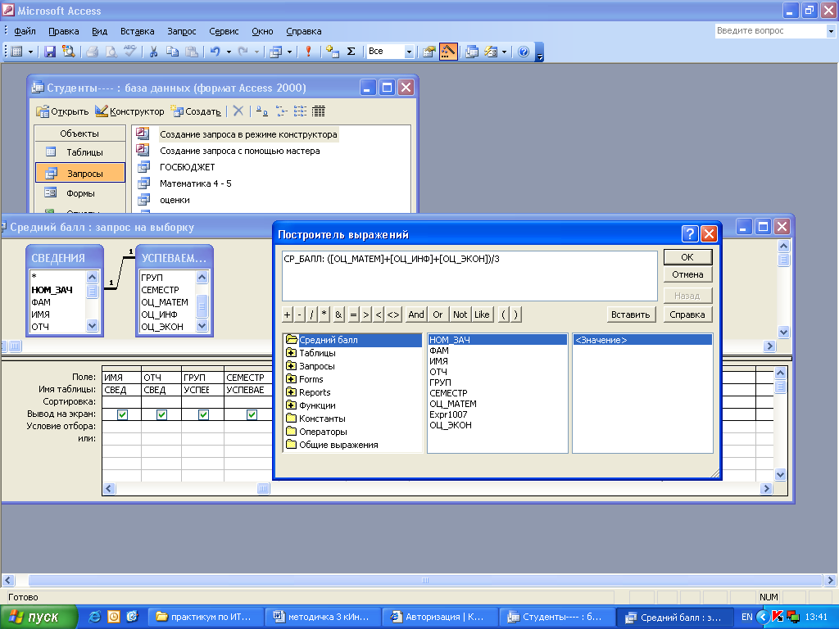The width and height of the screenshot is (839, 629).
Task: Insert the Like operator button
Action: (x=482, y=314)
